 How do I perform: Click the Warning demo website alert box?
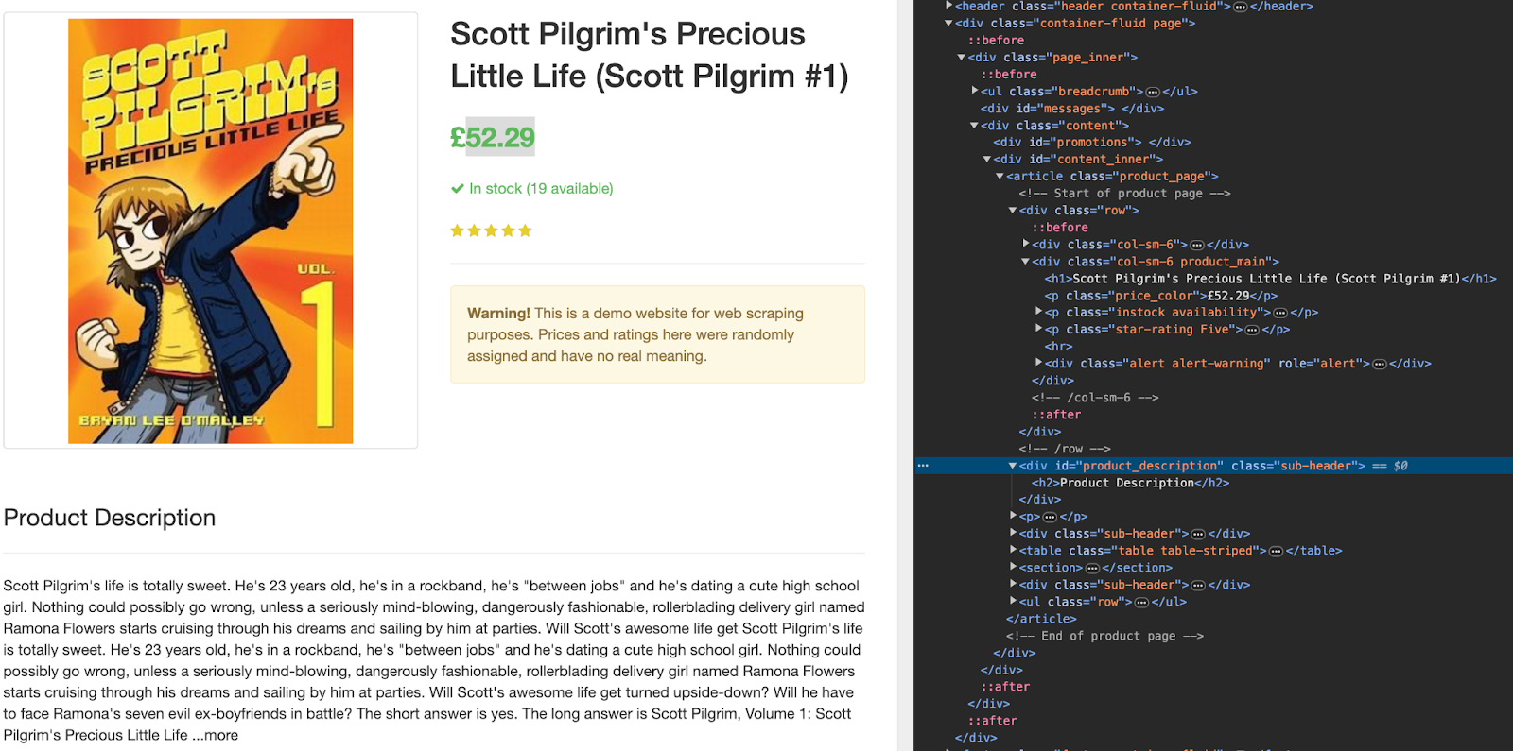tap(657, 334)
